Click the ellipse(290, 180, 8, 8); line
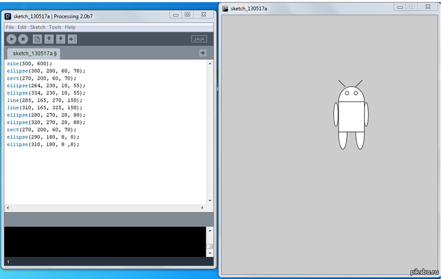 [x=43, y=137]
